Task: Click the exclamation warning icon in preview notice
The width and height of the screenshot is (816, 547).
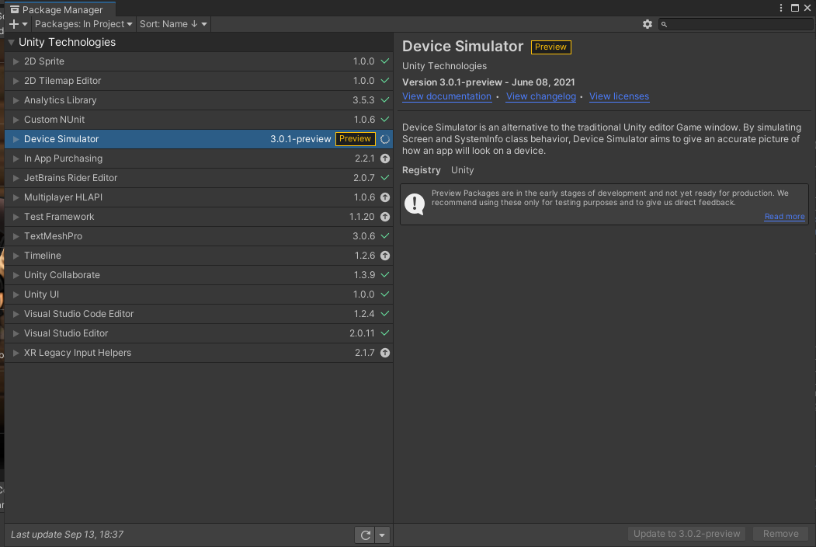Action: click(415, 204)
